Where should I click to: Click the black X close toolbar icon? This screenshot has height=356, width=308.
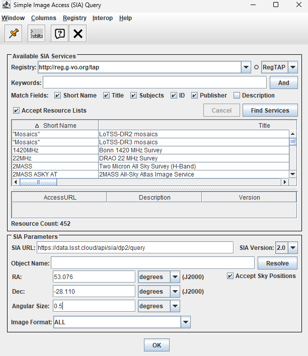click(x=78, y=34)
